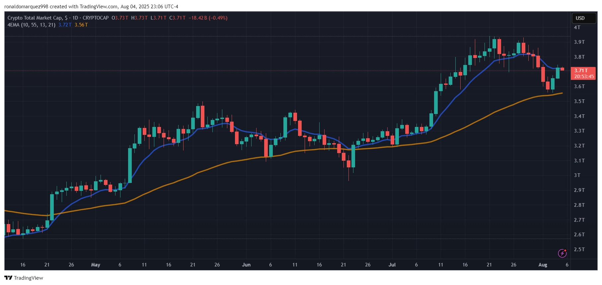This screenshot has height=285, width=602.
Task: Select the 4EMA (10, 55, 13, 21) indicator legend
Action: pos(32,25)
